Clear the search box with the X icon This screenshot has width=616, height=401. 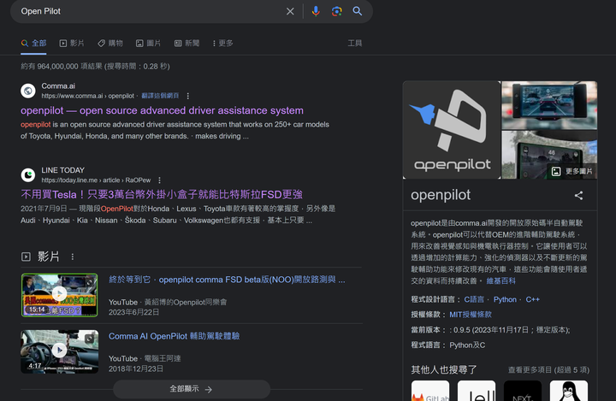click(290, 11)
